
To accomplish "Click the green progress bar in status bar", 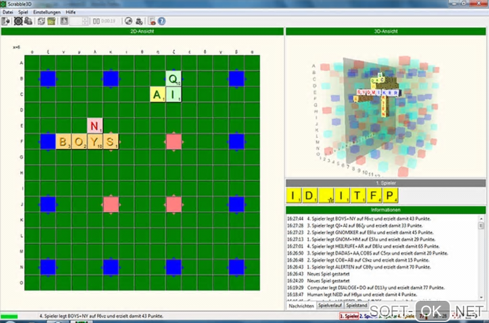I will click(x=10, y=316).
